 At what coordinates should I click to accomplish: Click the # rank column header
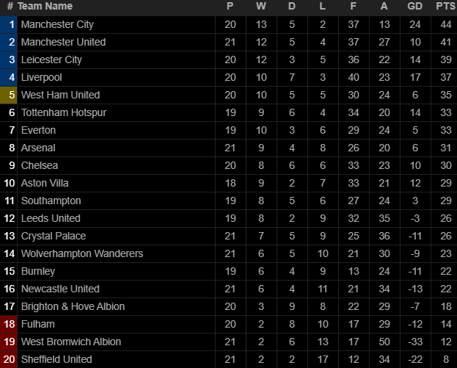[10, 7]
